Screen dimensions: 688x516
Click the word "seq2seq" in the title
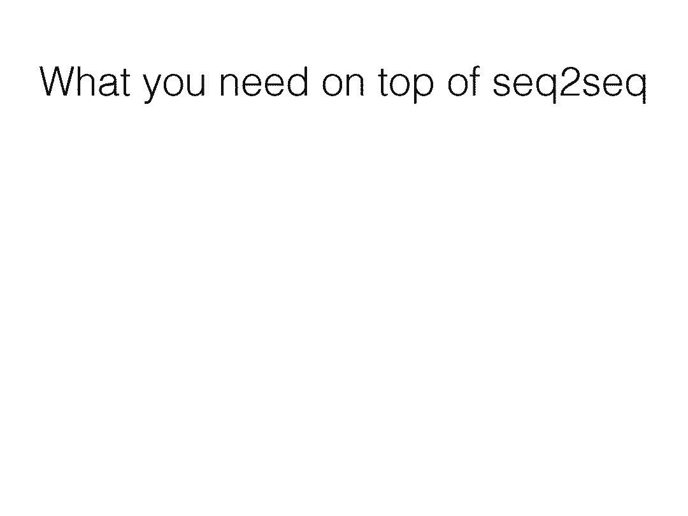tap(570, 84)
